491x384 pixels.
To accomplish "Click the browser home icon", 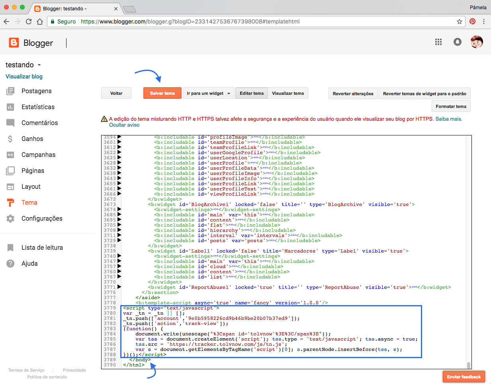I will 40,22.
